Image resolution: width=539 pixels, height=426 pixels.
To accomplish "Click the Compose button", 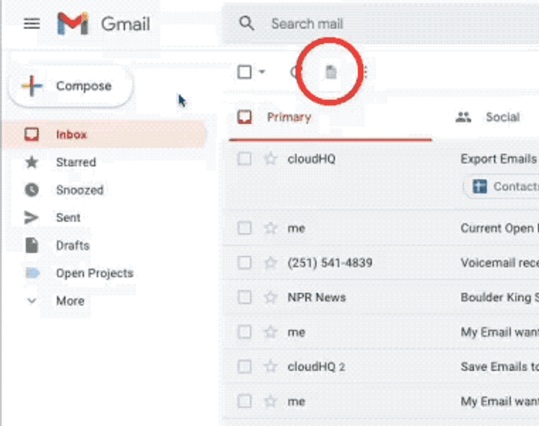I will coord(71,86).
